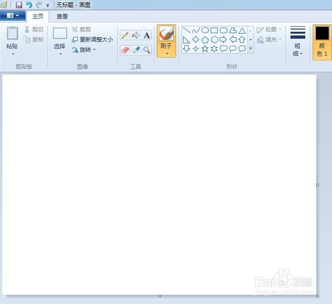Switch to the Home (主页) tab
The width and height of the screenshot is (332, 304).
click(38, 17)
